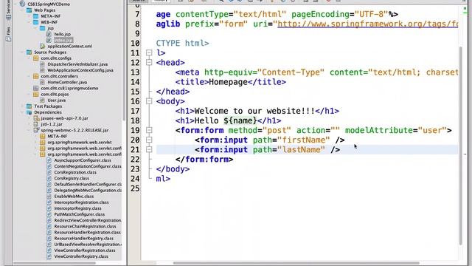Select InterceptorRegistration.class
This screenshot has width=472, height=266.
[81, 202]
